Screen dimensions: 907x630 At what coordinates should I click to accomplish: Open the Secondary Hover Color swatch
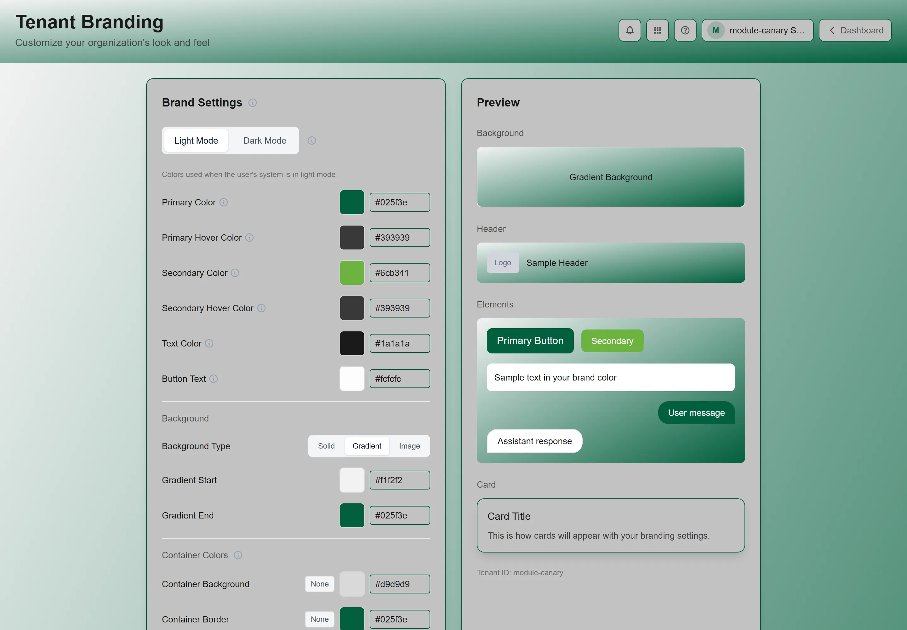[x=352, y=308]
